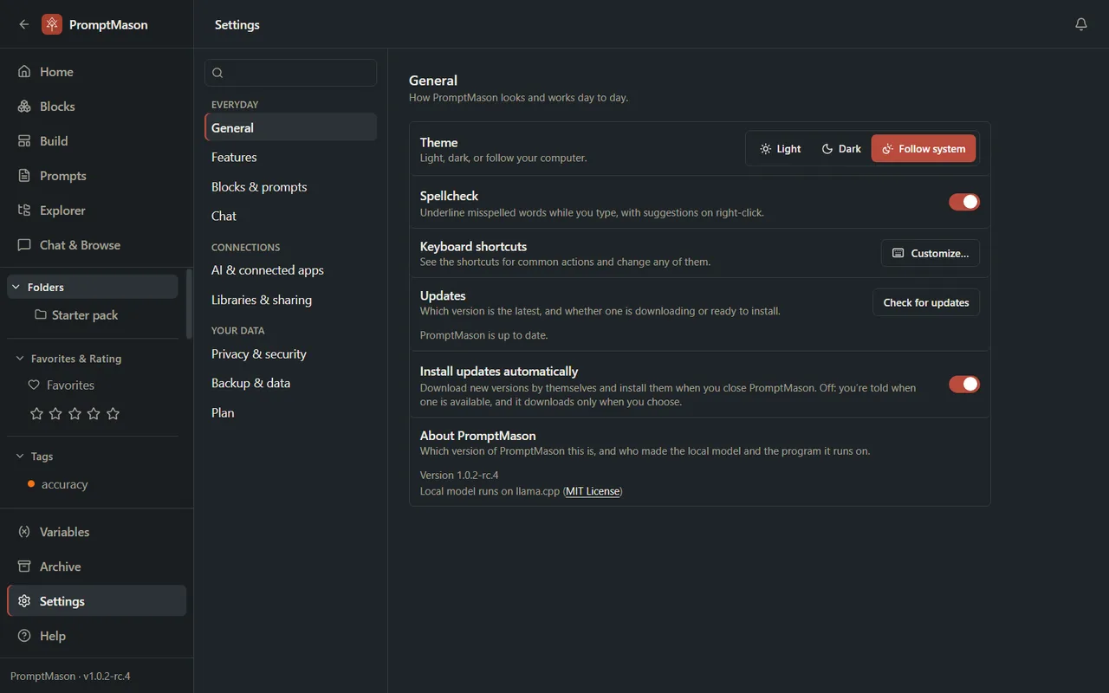Disable Install updates automatically toggle
The height and width of the screenshot is (693, 1109).
coord(964,384)
